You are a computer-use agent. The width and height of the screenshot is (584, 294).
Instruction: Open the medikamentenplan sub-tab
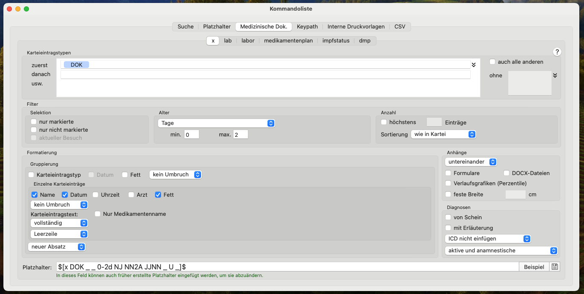click(x=288, y=41)
